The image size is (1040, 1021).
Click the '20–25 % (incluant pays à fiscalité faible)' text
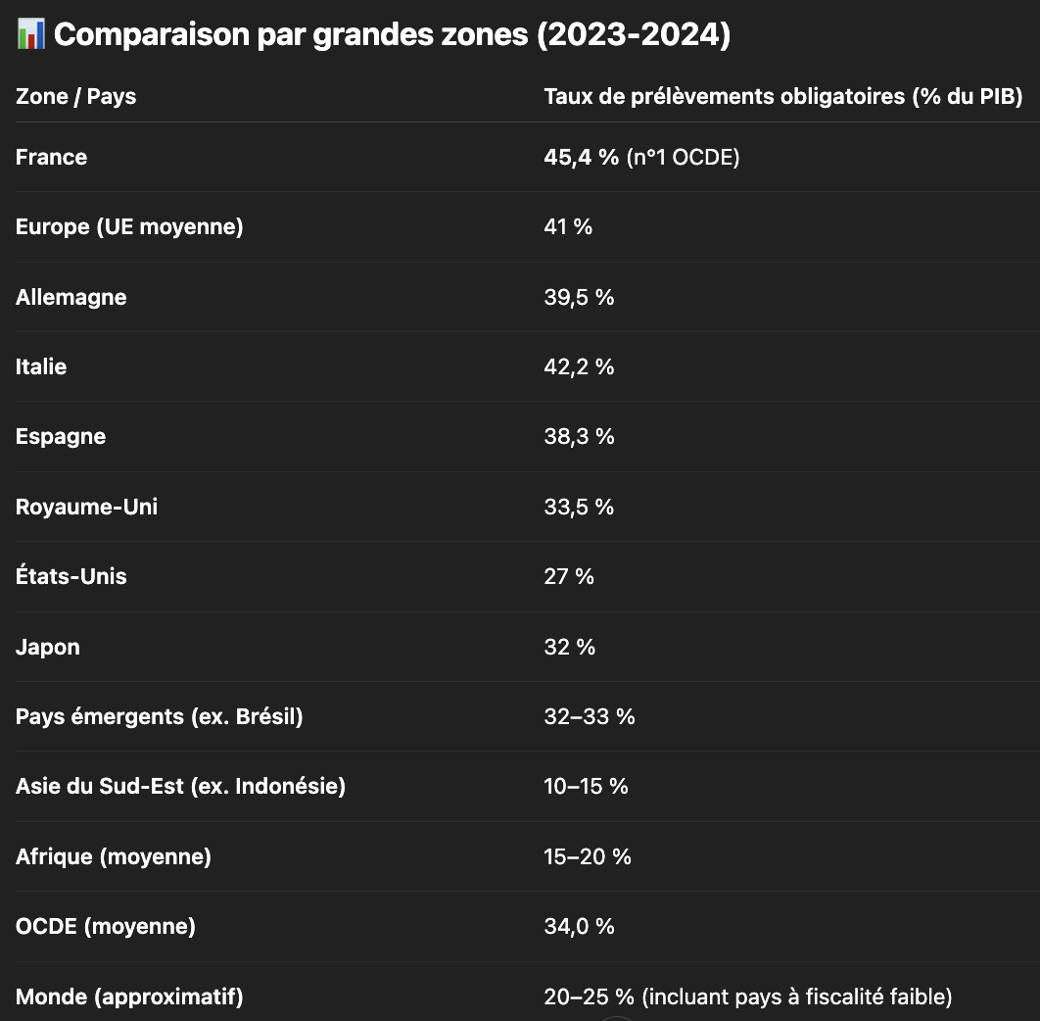click(748, 997)
